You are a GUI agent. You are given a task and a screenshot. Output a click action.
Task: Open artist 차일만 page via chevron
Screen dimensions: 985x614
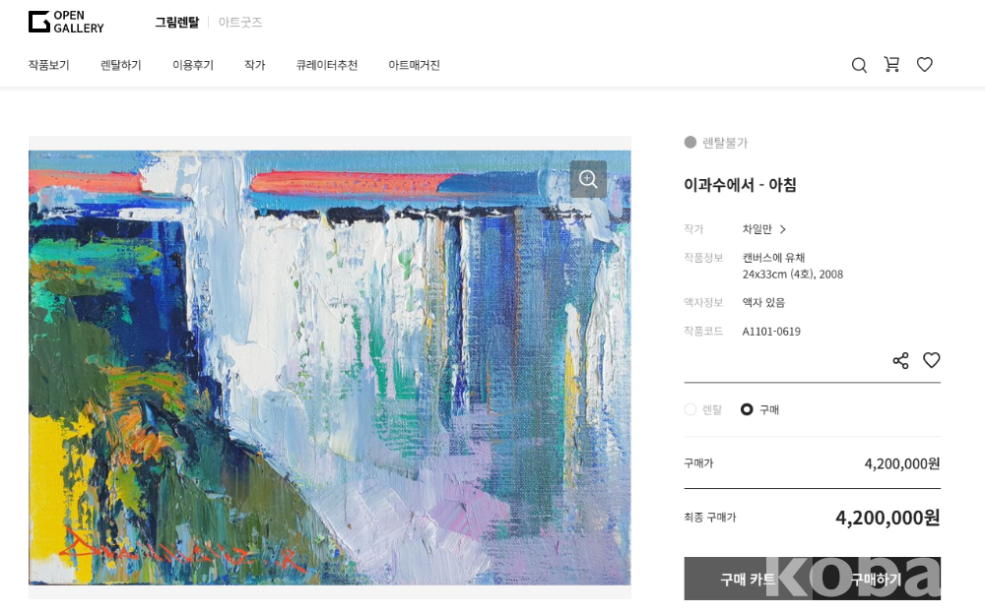point(783,229)
